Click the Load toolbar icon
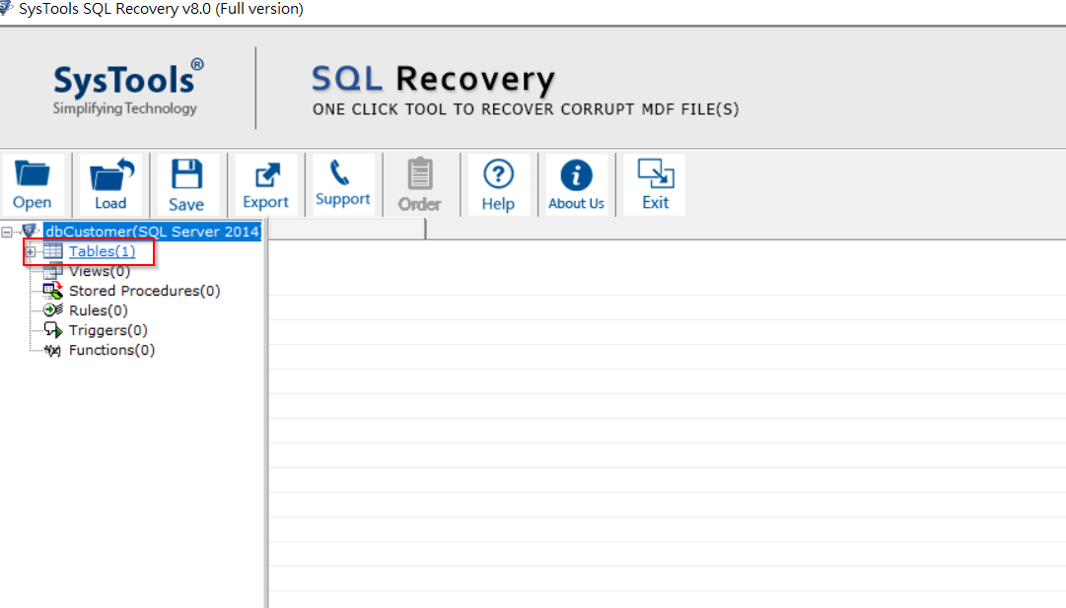This screenshot has height=608, width=1066. pos(110,185)
